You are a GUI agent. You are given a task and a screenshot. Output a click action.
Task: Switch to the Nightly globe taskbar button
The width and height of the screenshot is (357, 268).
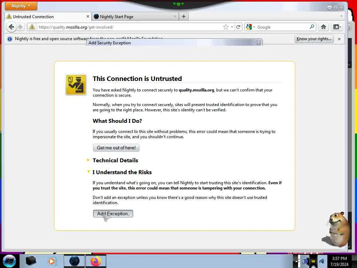click(x=74, y=261)
